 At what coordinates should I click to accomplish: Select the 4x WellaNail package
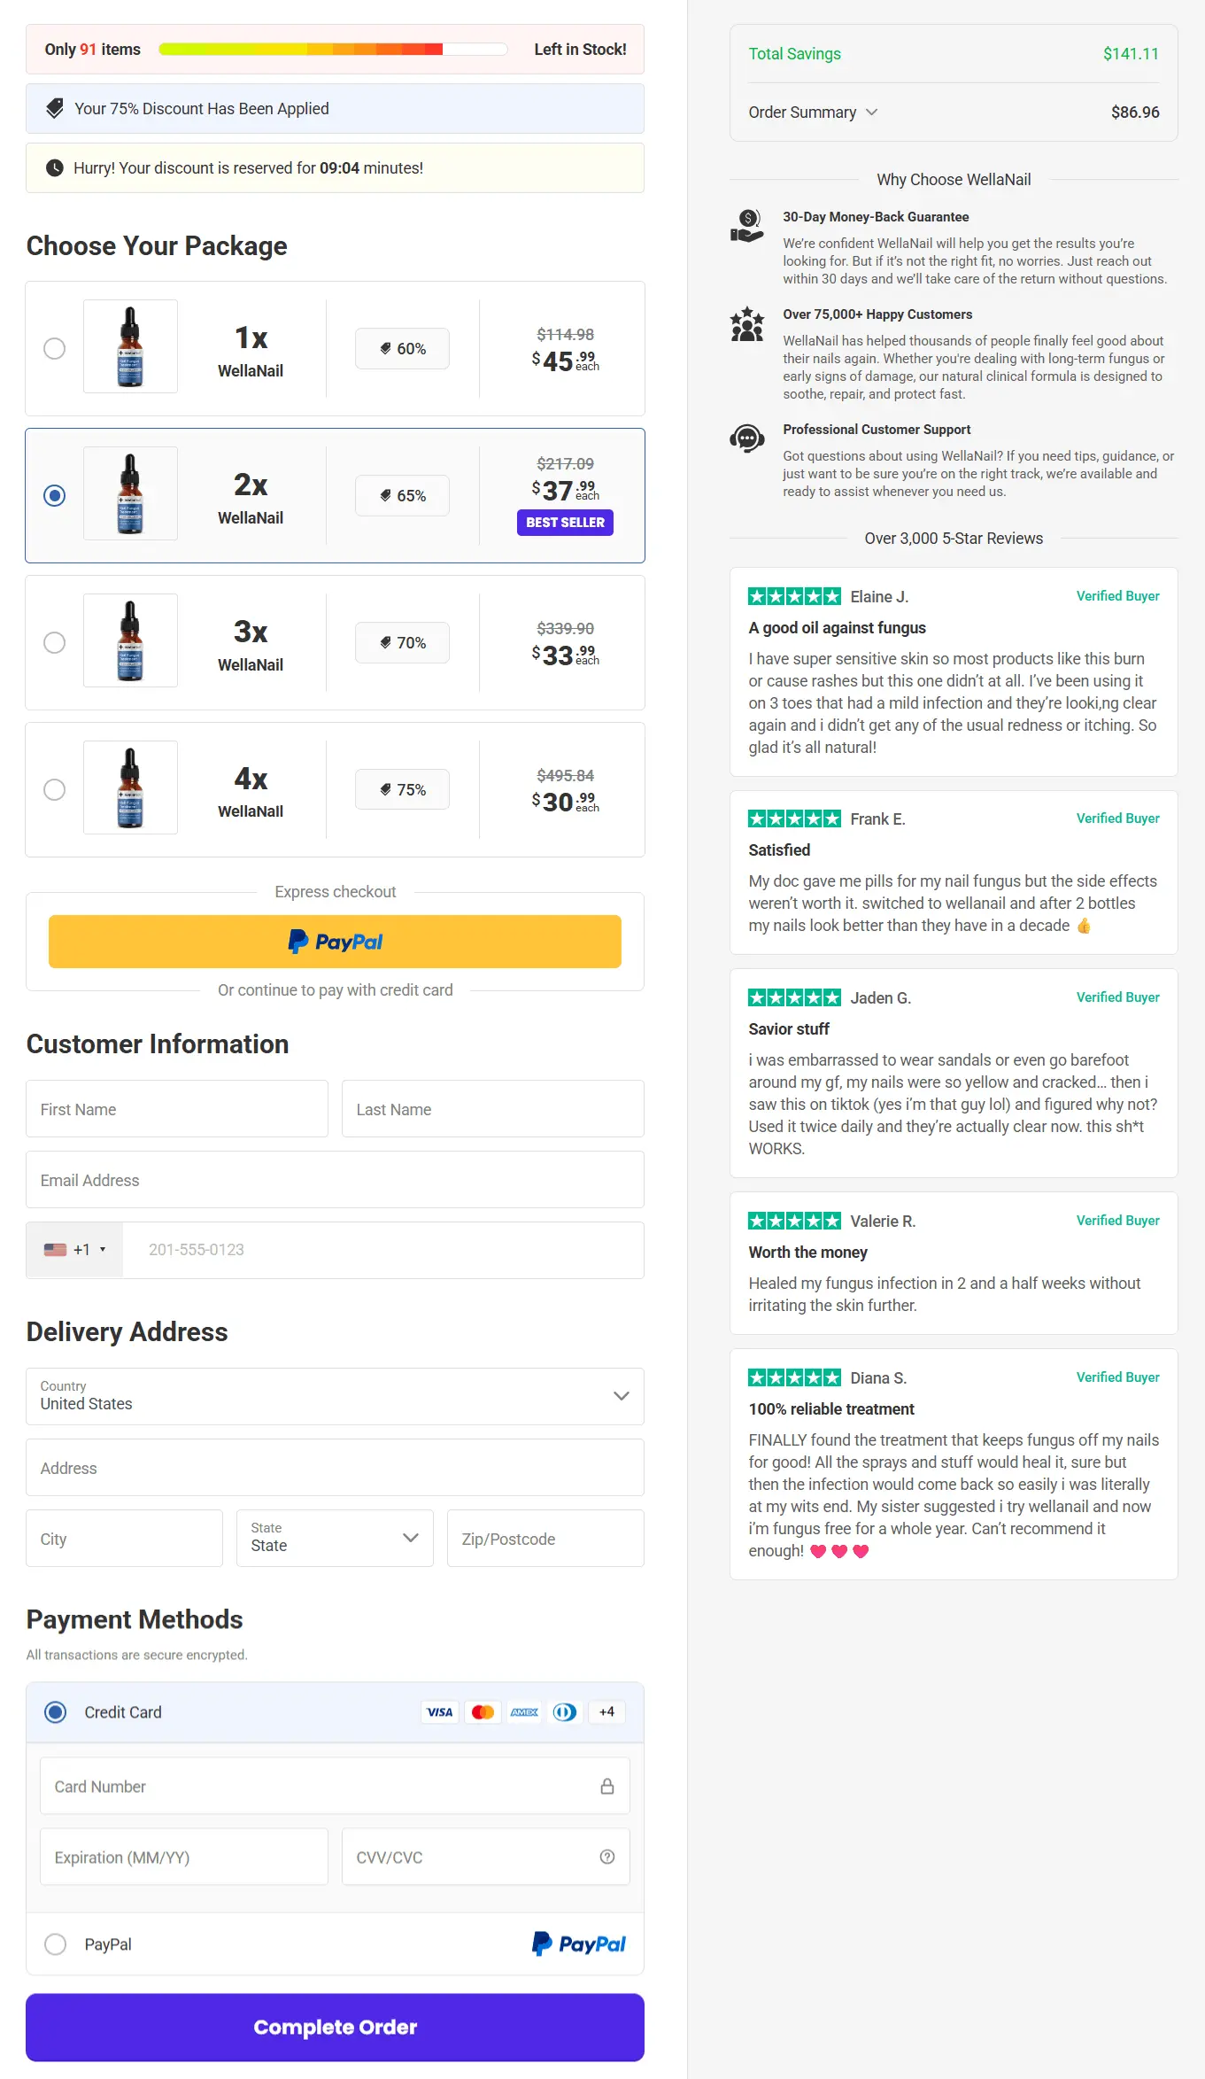tap(54, 789)
